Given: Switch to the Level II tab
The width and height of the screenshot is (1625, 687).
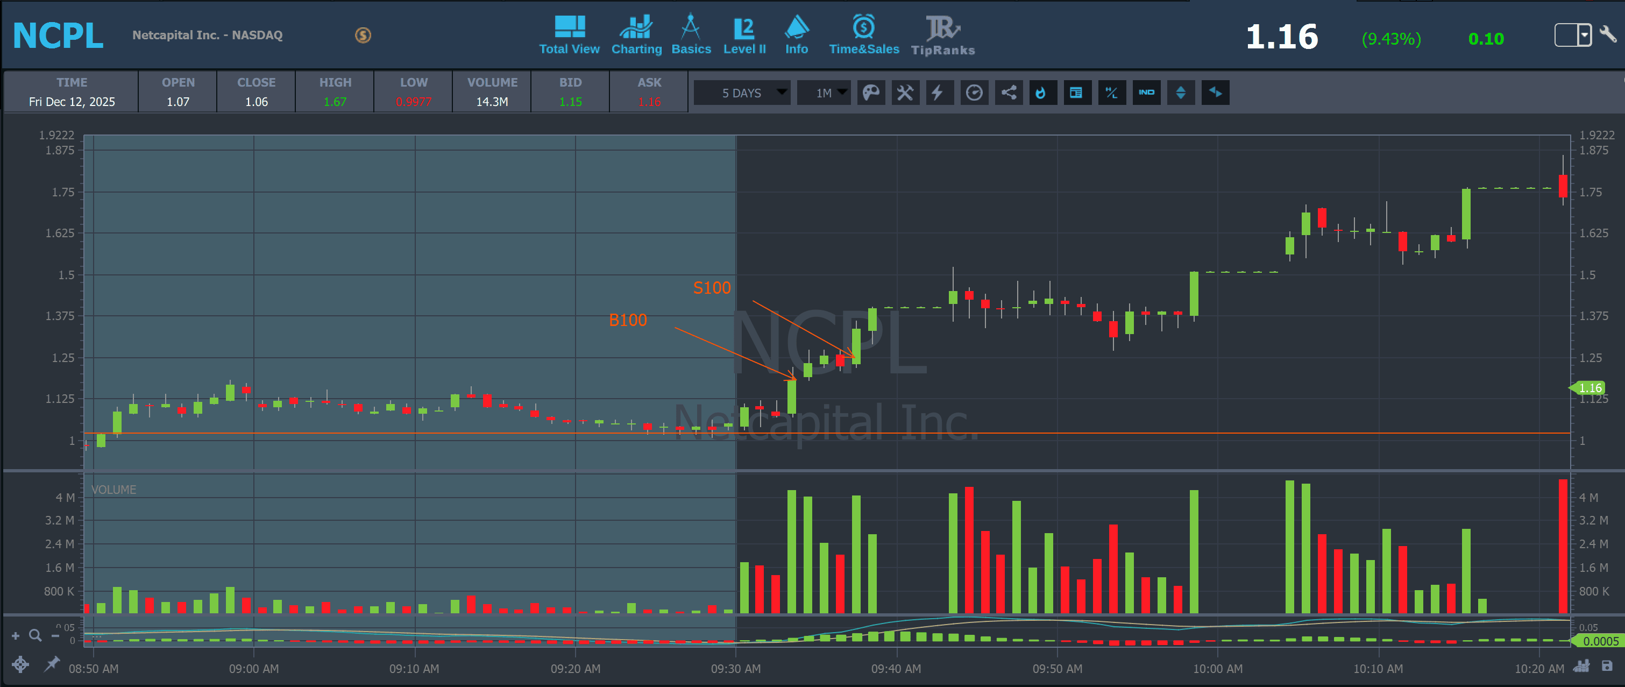Looking at the screenshot, I should [x=744, y=36].
